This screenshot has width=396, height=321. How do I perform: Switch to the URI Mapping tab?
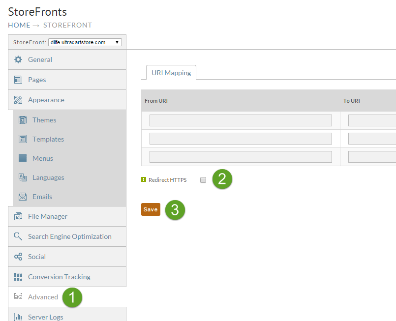coord(171,73)
